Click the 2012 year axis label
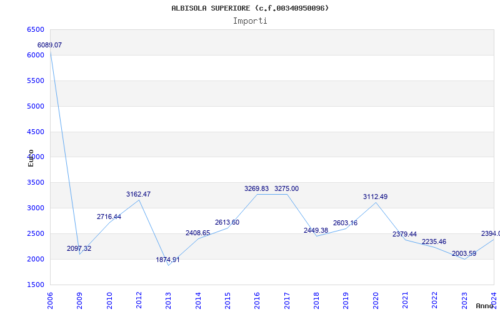The height and width of the screenshot is (312, 500). click(139, 301)
